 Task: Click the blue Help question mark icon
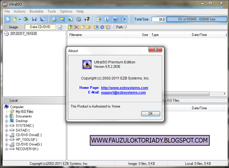click(115, 19)
